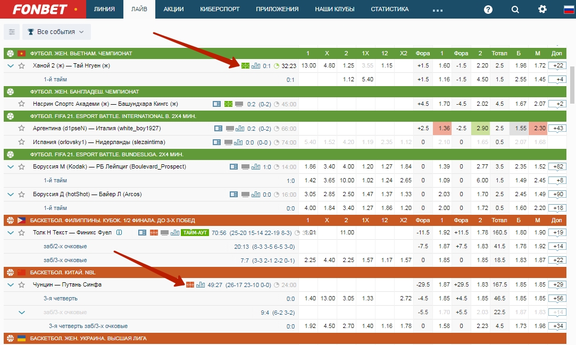Open match field icon for Ханой 2
The width and height of the screenshot is (576, 345).
245,66
